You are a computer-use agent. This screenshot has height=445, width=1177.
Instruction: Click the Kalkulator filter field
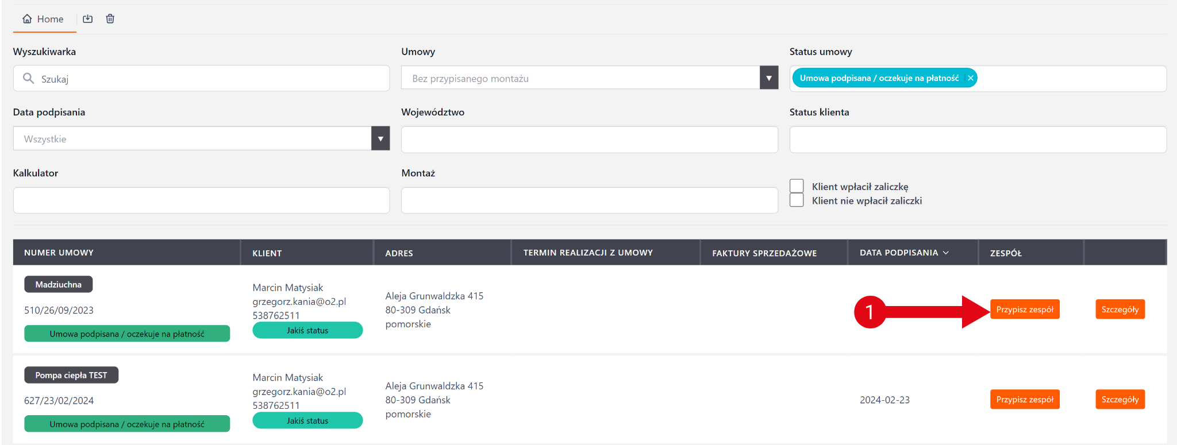coord(201,200)
